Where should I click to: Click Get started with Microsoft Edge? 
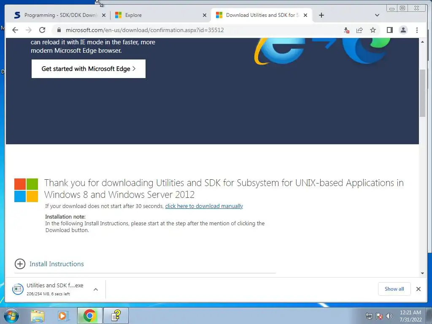pos(89,69)
